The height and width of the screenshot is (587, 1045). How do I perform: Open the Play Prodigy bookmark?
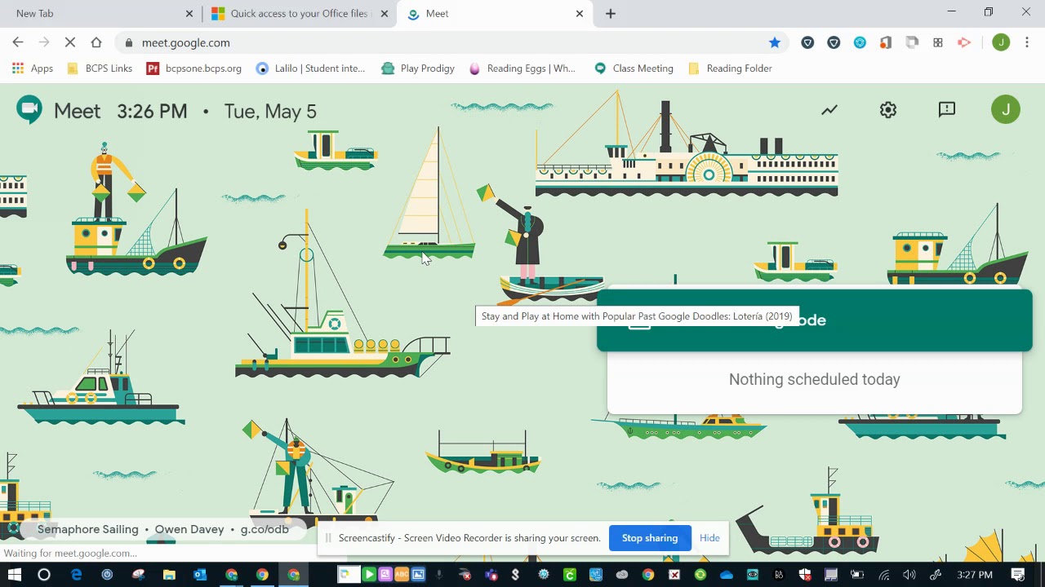point(418,68)
